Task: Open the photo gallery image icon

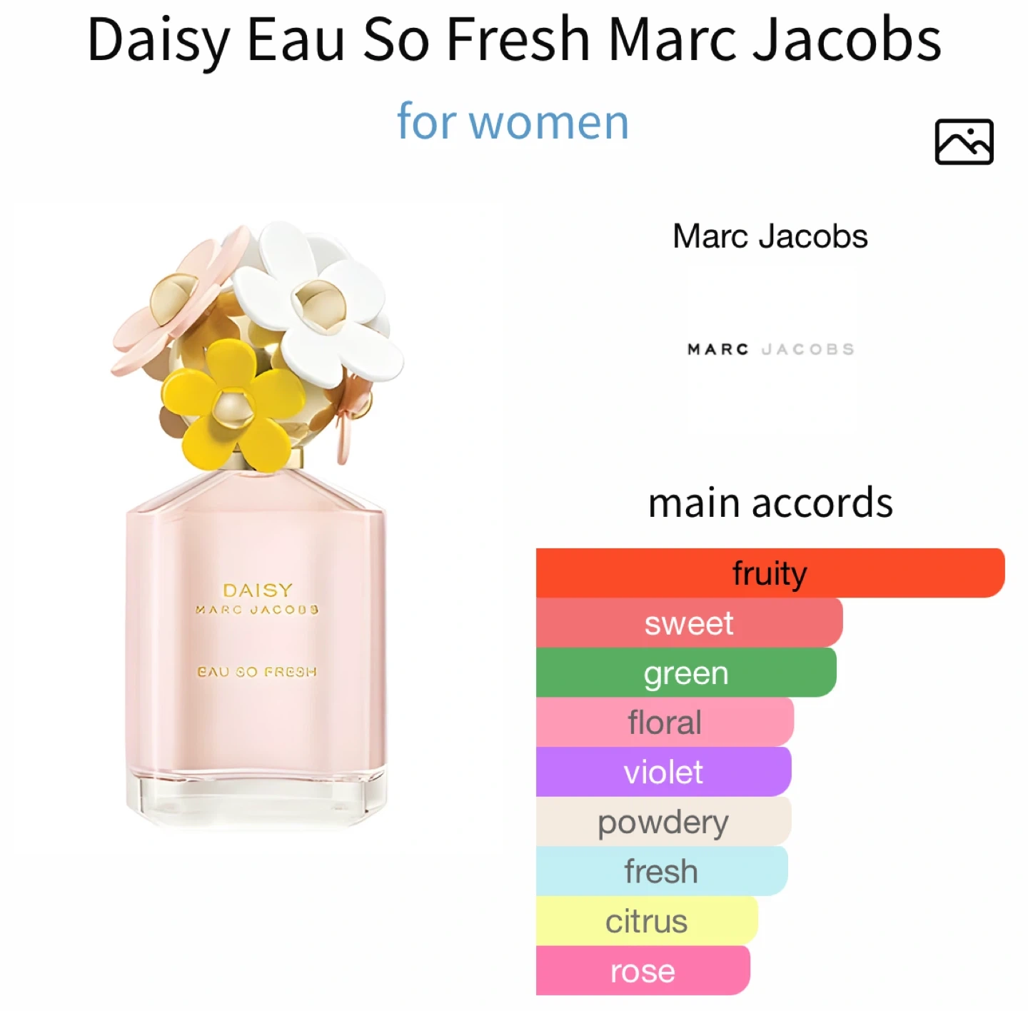Action: point(964,141)
